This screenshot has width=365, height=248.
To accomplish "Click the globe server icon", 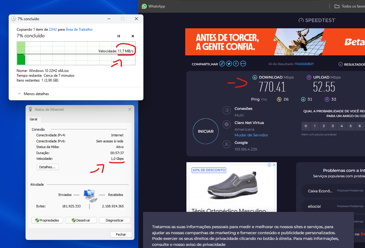I will (226, 124).
